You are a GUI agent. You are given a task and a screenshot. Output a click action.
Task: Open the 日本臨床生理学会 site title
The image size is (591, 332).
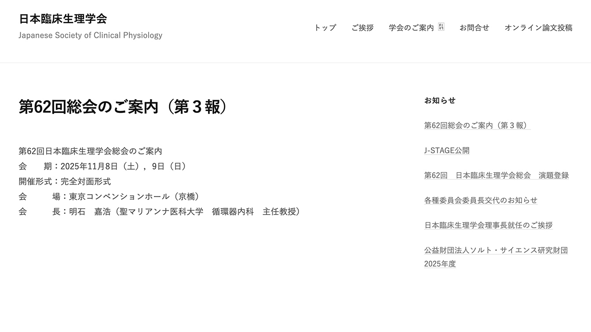[x=63, y=19]
